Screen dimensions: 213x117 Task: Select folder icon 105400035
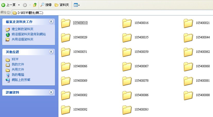click(x=127, y=38)
